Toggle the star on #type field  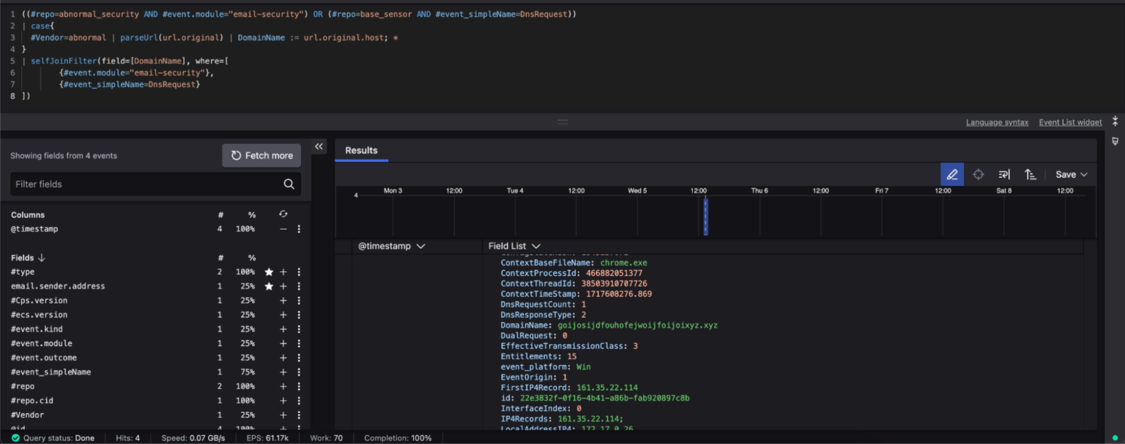269,272
